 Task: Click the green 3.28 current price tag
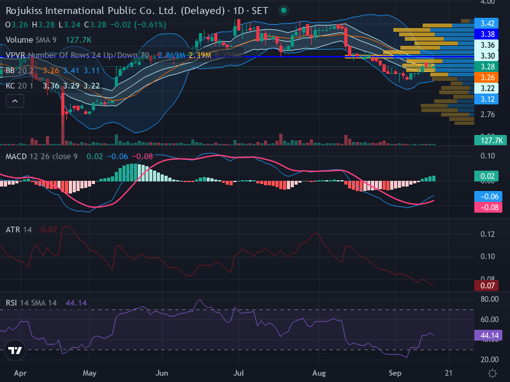point(486,67)
